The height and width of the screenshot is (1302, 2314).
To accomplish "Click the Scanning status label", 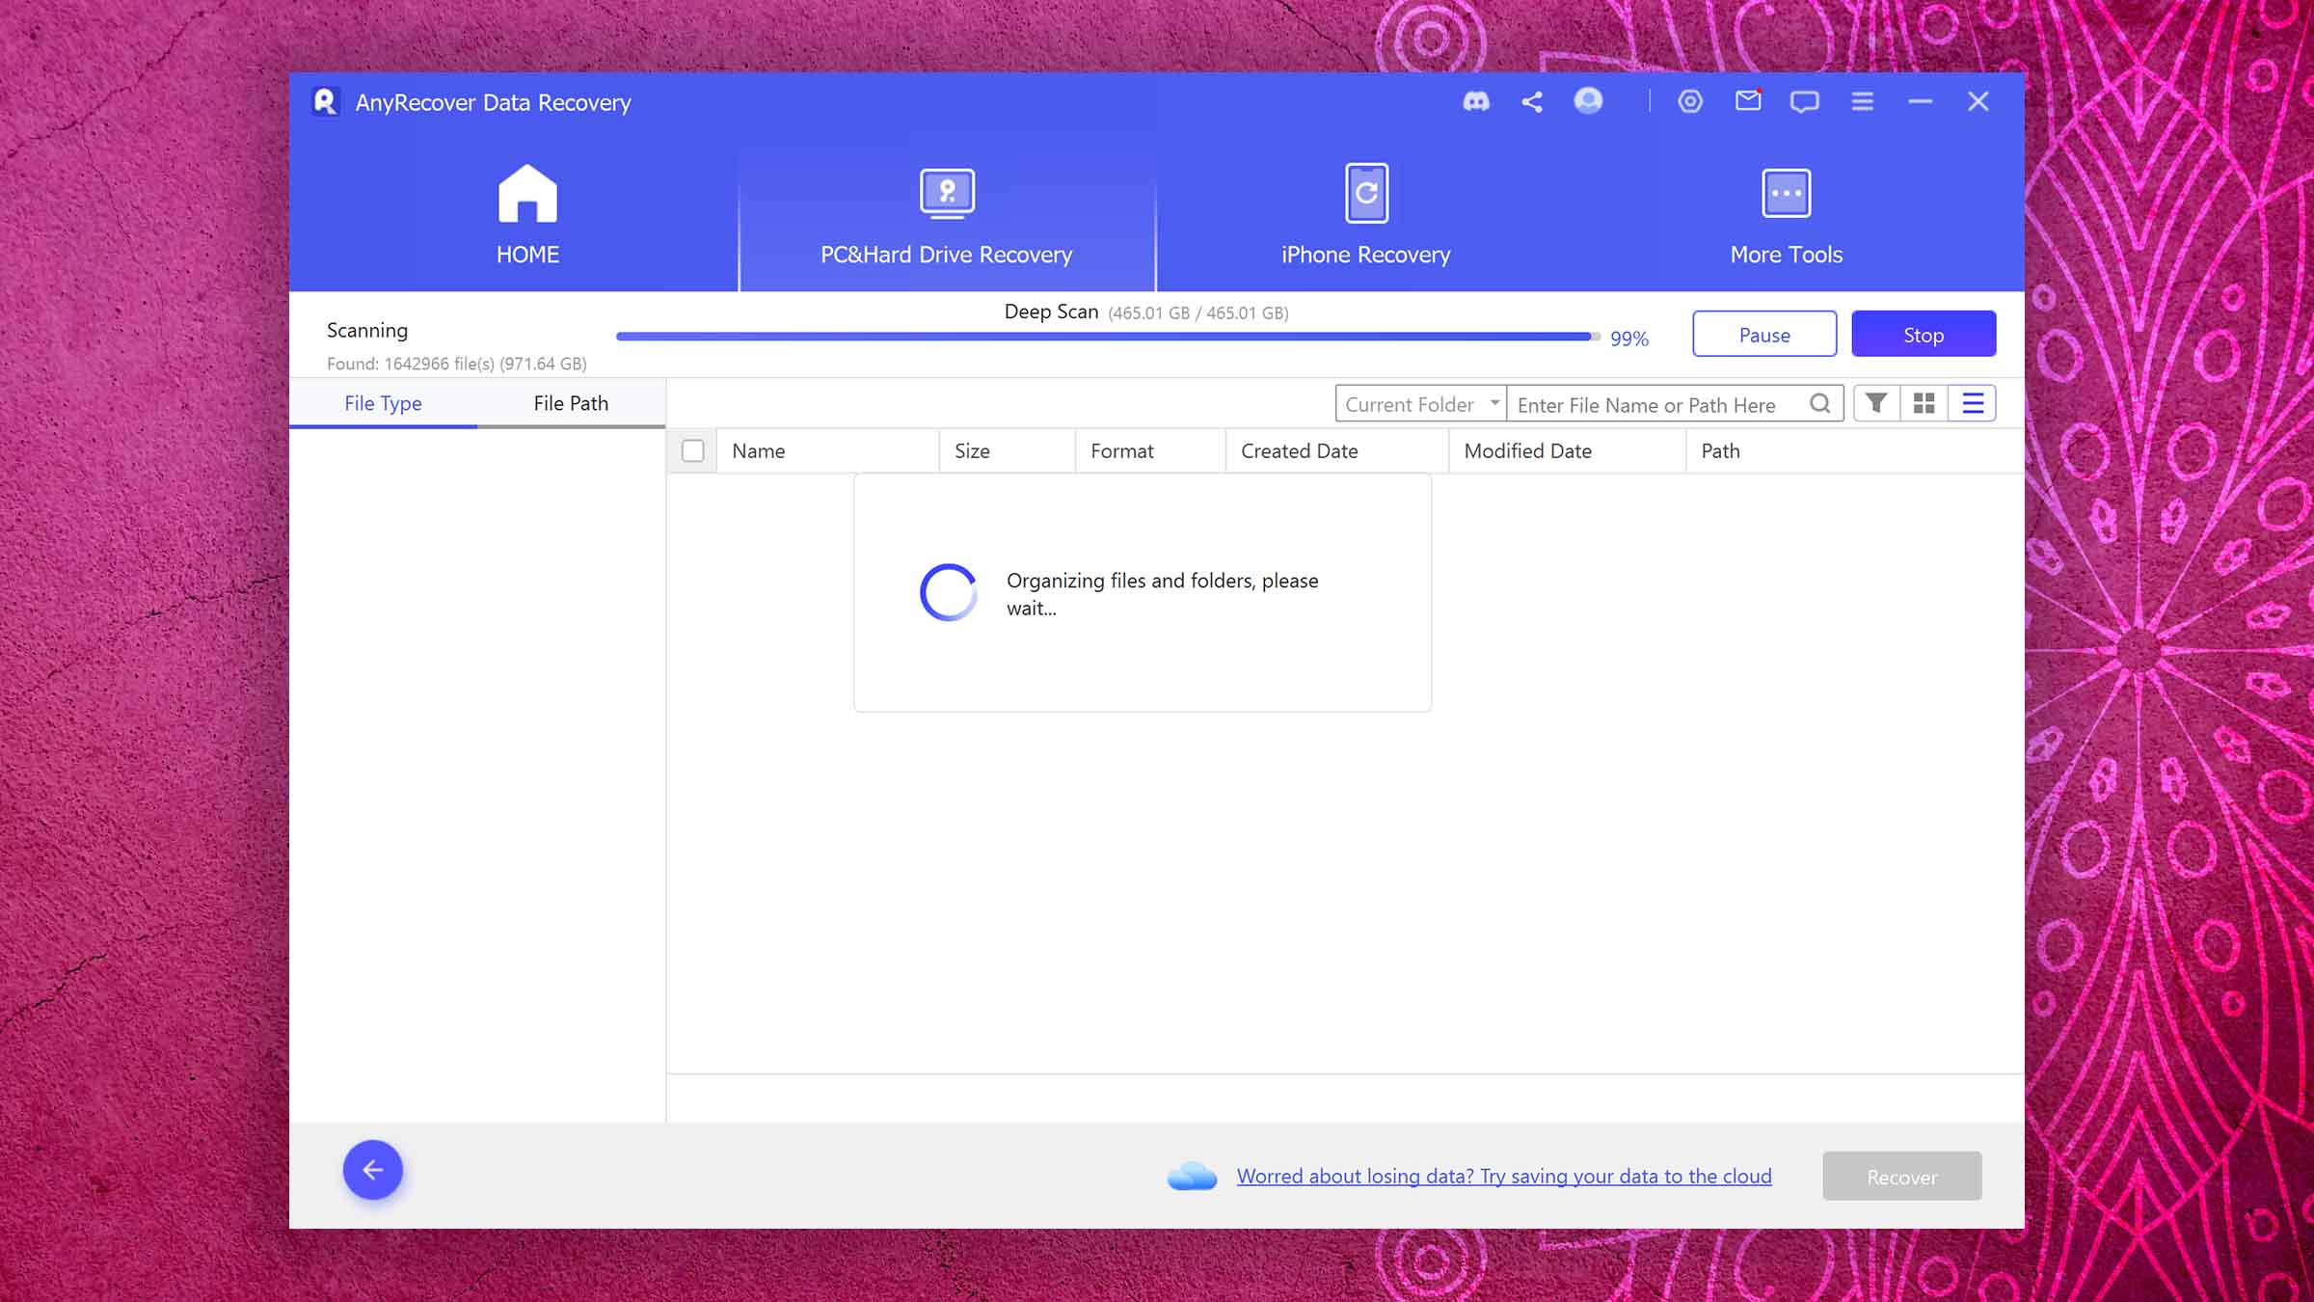I will click(367, 330).
